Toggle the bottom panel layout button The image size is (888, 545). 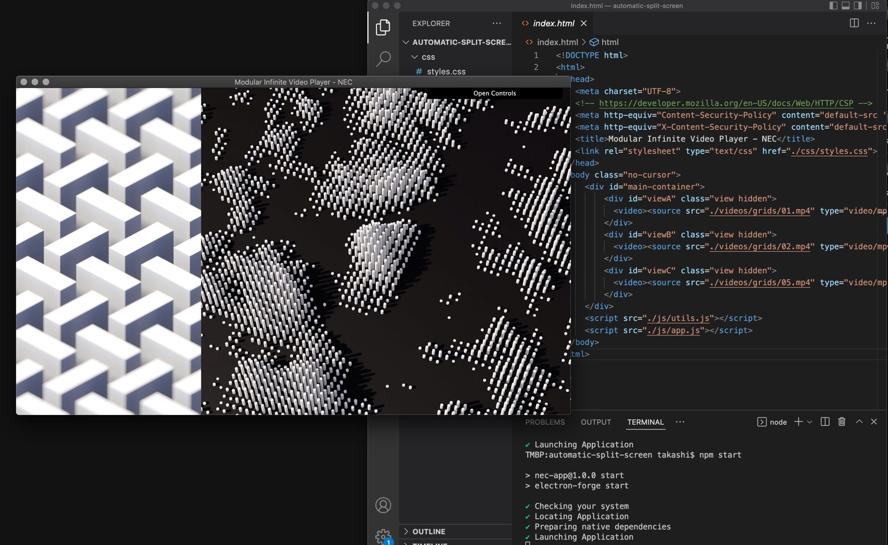[845, 6]
